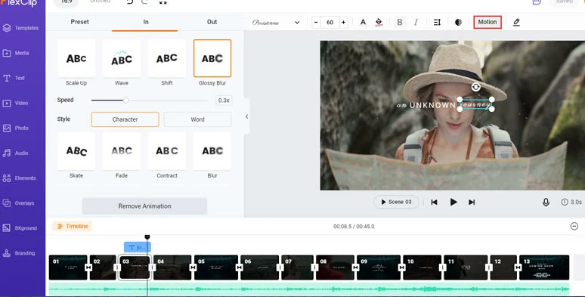The height and width of the screenshot is (297, 585).
Task: Set animation style to Word
Action: (197, 119)
